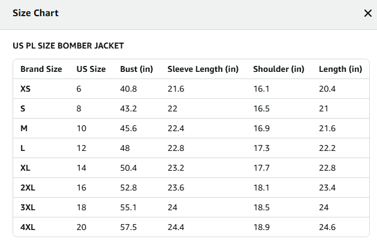This screenshot has height=248, width=377.
Task: Select the US PL SIZE BOMBER JACKET heading
Action: pos(68,46)
